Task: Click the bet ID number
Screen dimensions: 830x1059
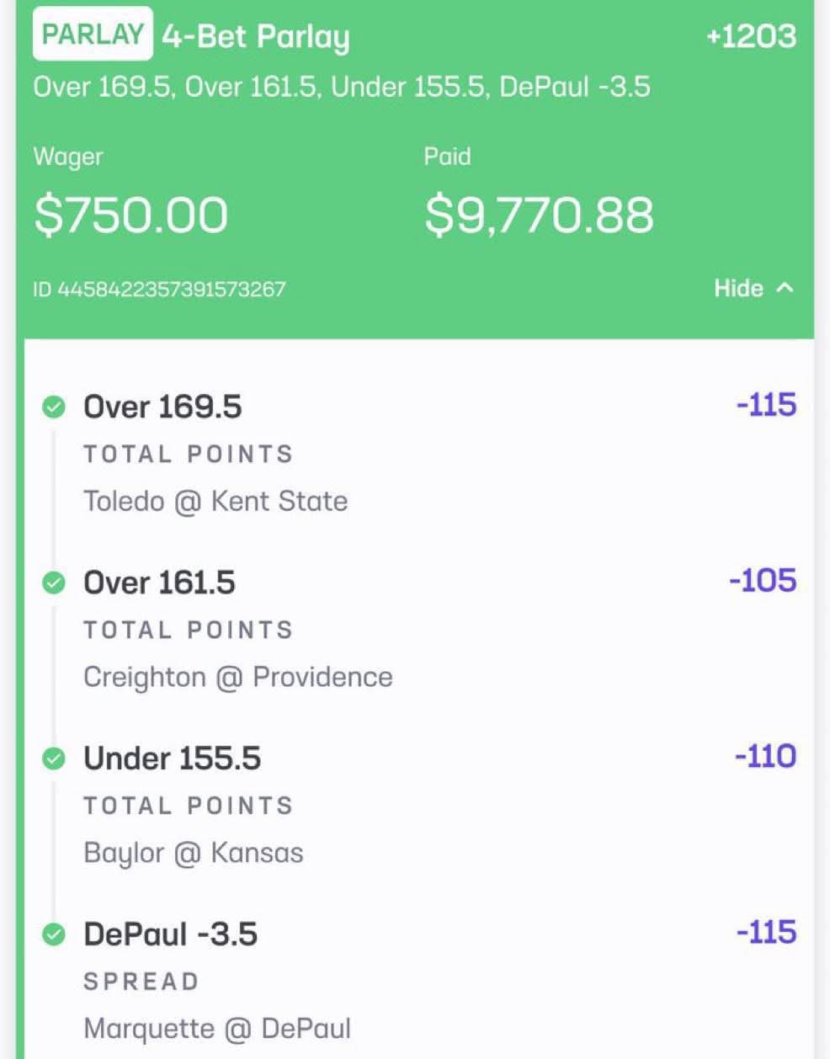Action: (x=159, y=290)
